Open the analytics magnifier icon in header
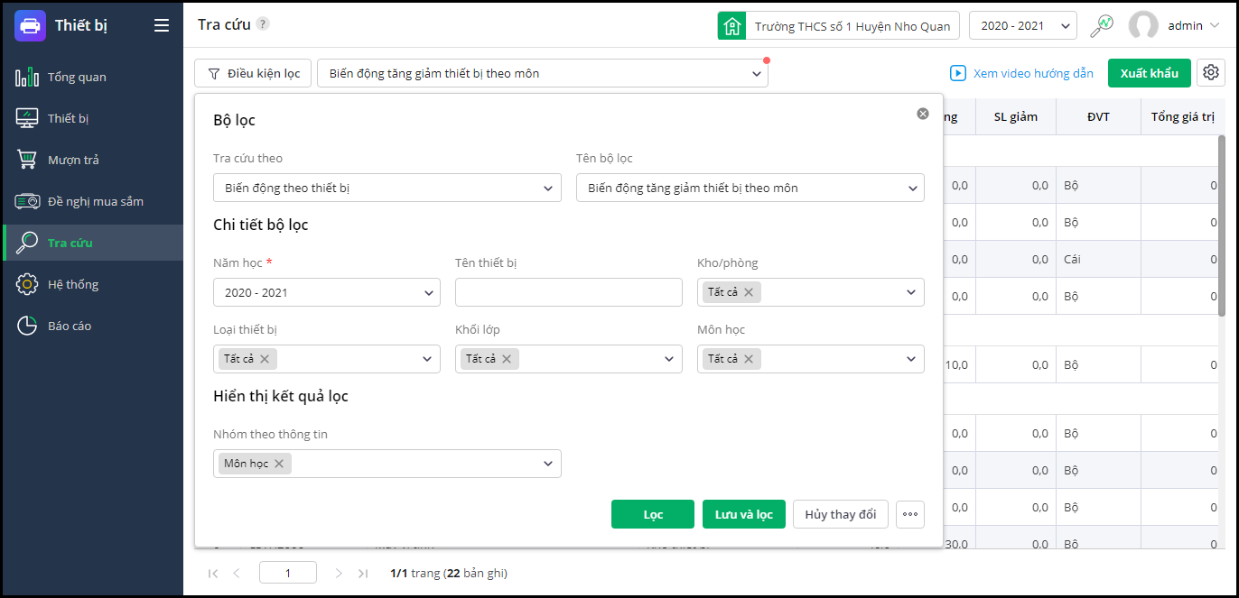This screenshot has width=1239, height=598. tap(1102, 26)
